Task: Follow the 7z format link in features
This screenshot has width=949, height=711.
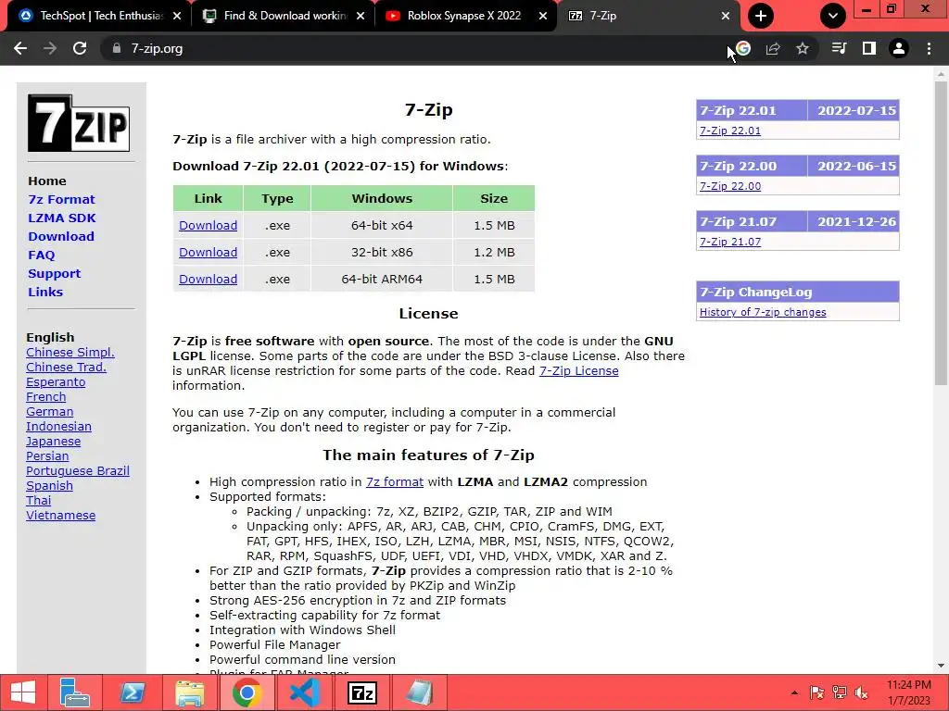Action: 395,481
